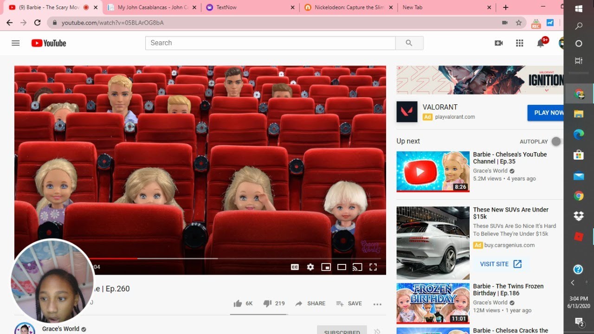Open the YouTube hamburger guide menu
This screenshot has width=594, height=334.
pyautogui.click(x=15, y=43)
